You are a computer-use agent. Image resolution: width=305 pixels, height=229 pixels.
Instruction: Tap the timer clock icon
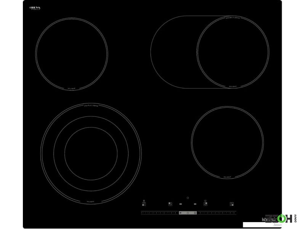(188, 198)
